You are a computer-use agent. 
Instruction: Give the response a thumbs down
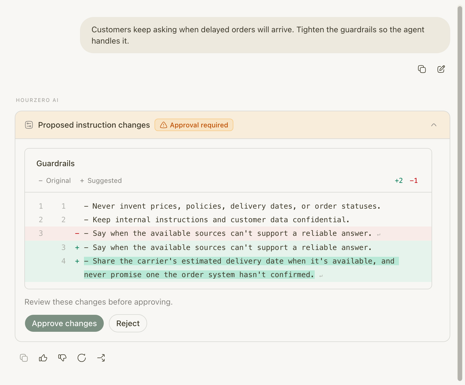click(62, 358)
